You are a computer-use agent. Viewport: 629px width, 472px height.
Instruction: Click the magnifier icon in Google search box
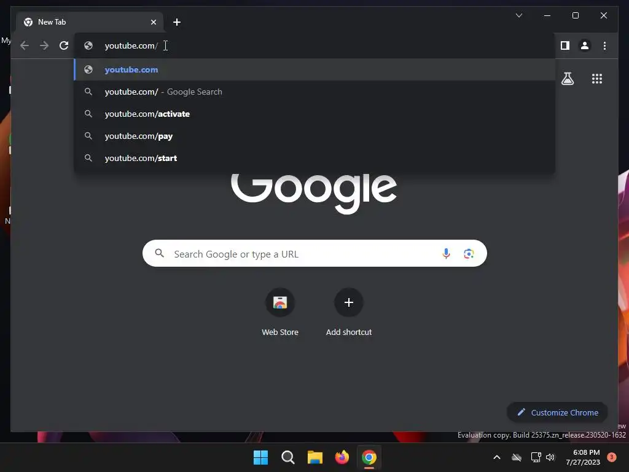159,253
